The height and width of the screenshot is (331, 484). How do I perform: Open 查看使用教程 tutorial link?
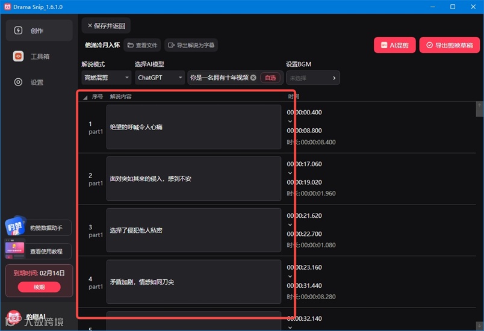pyautogui.click(x=46, y=252)
